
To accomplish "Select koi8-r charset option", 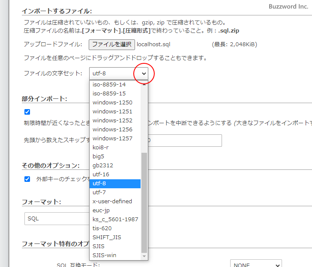I will [x=115, y=147].
